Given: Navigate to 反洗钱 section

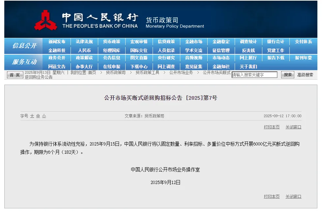Looking at the screenshot, I should click(x=248, y=50).
